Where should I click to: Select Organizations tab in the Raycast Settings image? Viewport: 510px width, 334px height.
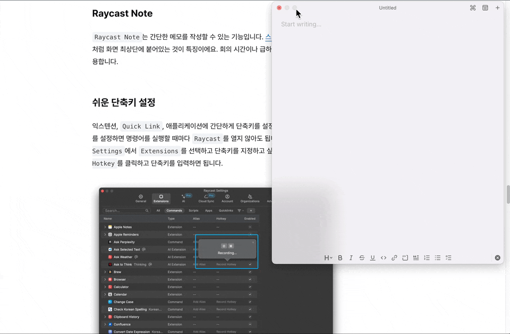point(250,198)
